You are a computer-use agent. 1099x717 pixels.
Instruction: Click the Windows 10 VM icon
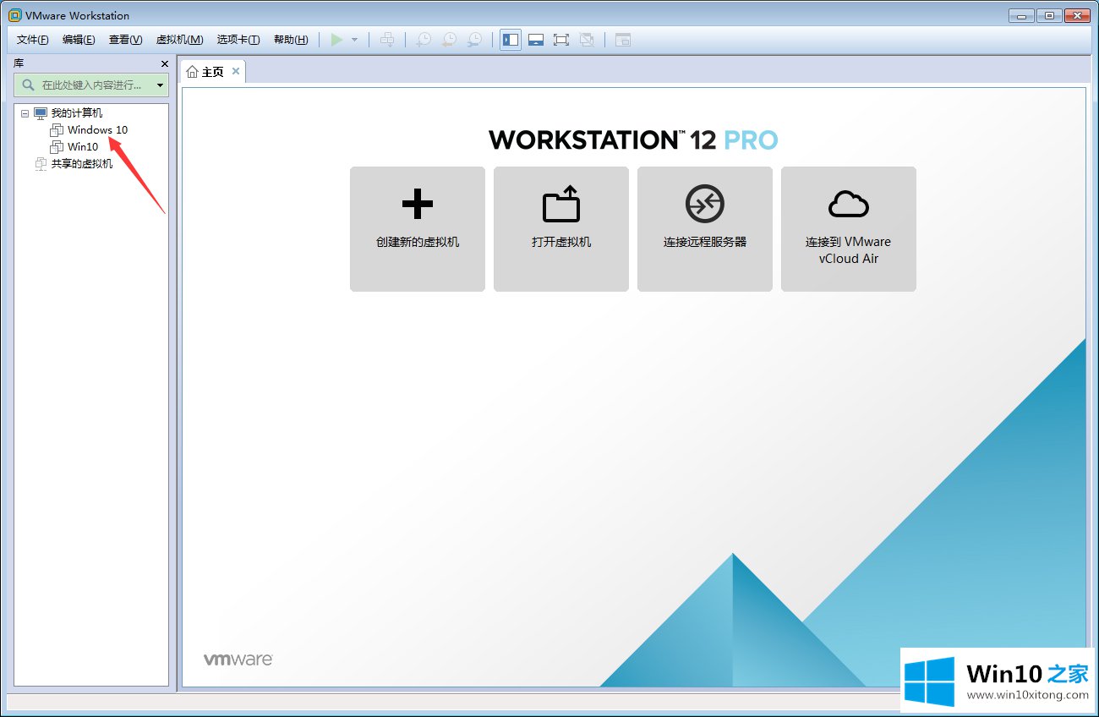click(x=57, y=129)
